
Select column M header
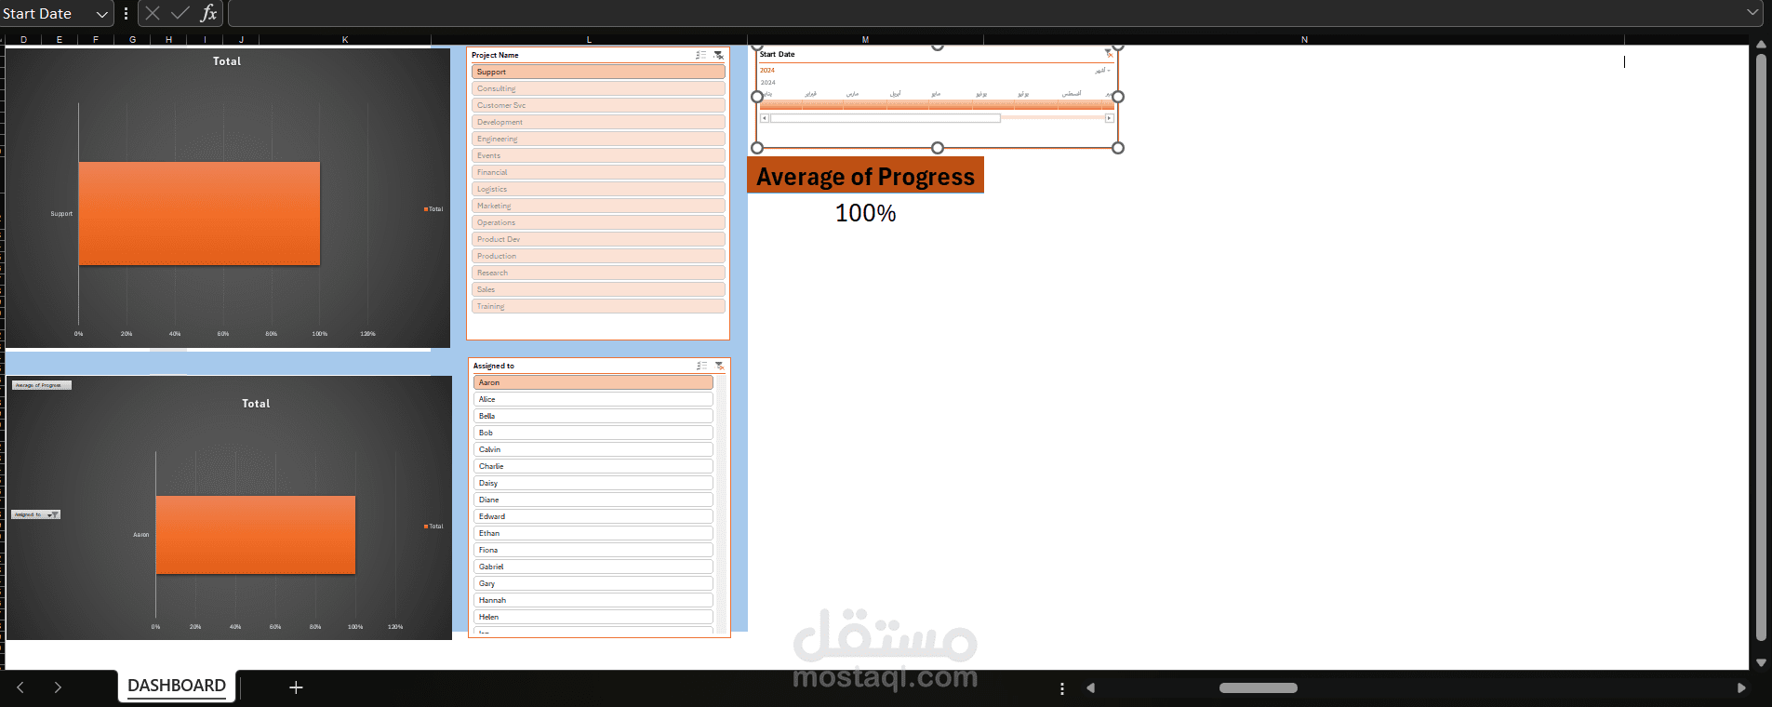click(865, 39)
